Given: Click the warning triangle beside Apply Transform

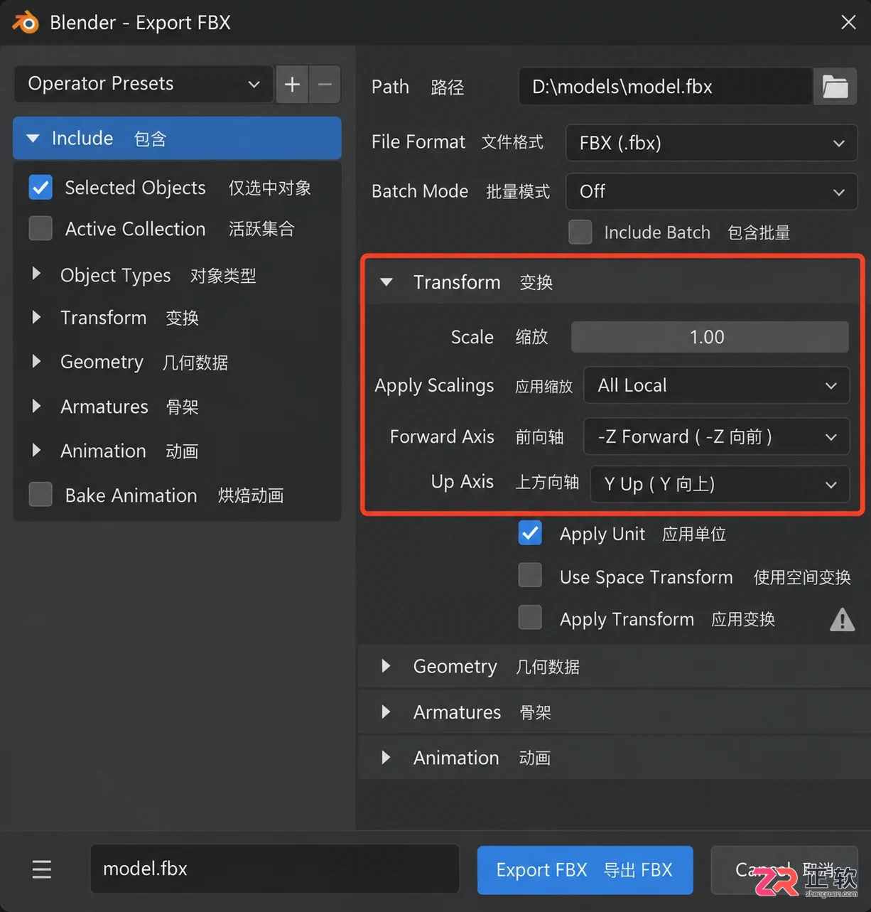Looking at the screenshot, I should coord(842,620).
